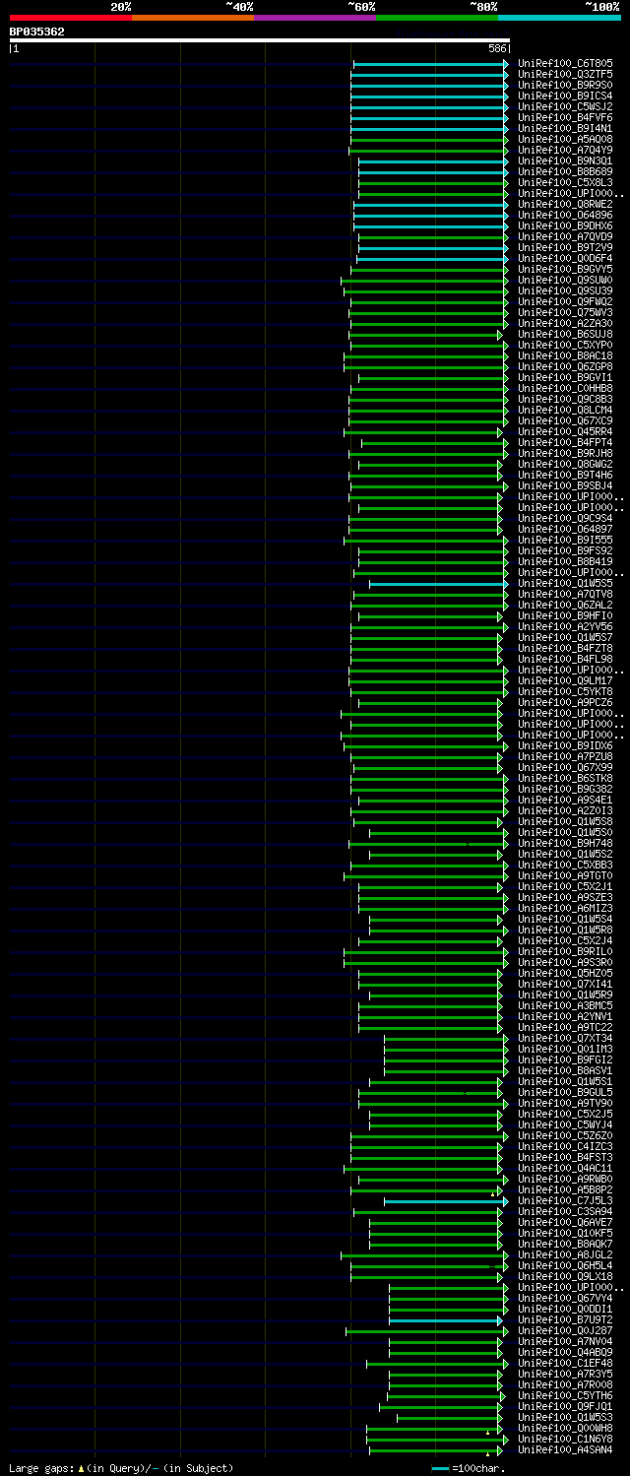
Task: Open hit UniRef100_C0HHB8
Action: coord(565,389)
